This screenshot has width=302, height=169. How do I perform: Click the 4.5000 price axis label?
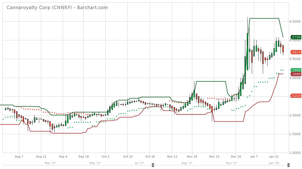coord(295,22)
